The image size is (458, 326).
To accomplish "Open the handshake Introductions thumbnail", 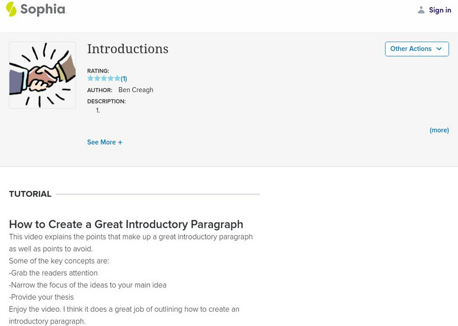I will (42, 75).
